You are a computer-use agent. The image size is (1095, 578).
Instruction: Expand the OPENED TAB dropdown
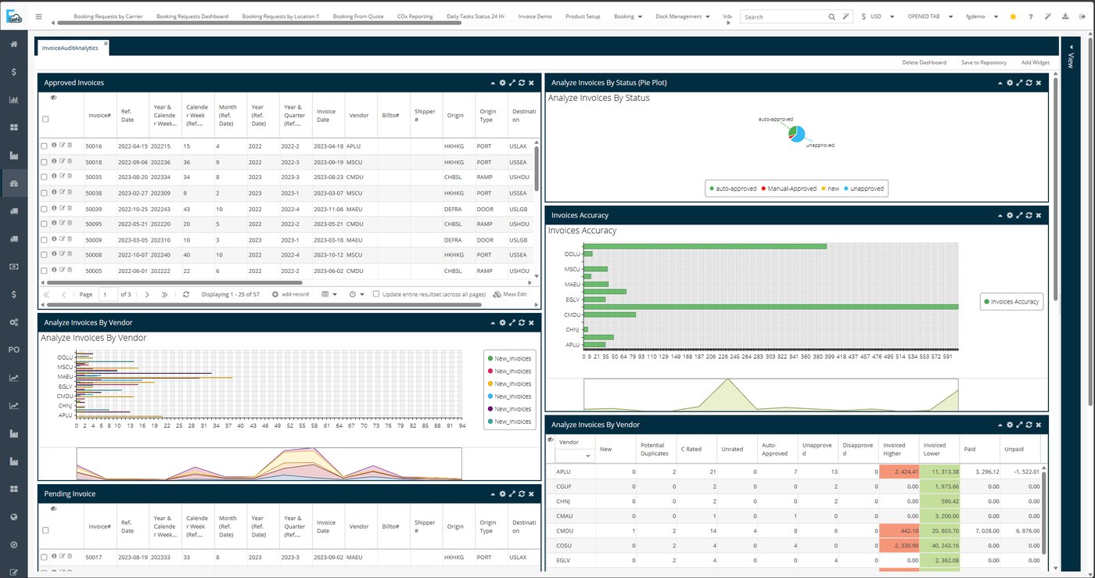(x=928, y=16)
